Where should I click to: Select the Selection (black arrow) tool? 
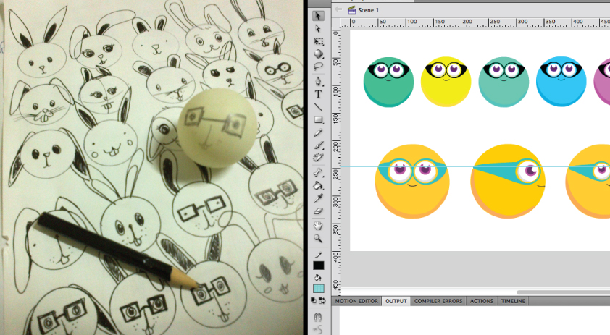[318, 15]
